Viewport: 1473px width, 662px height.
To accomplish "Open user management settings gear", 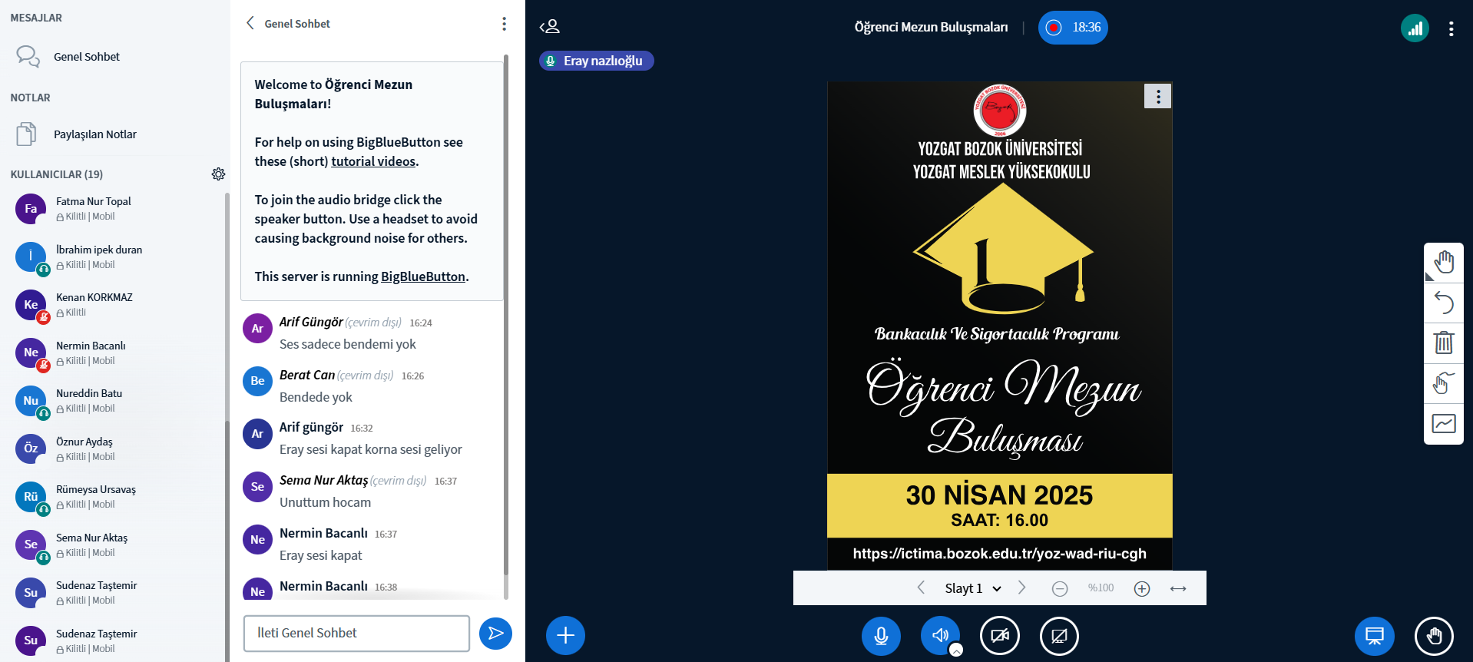I will [x=218, y=174].
